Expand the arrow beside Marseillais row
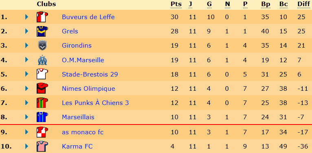The height and width of the screenshot is (153, 312). point(26,117)
